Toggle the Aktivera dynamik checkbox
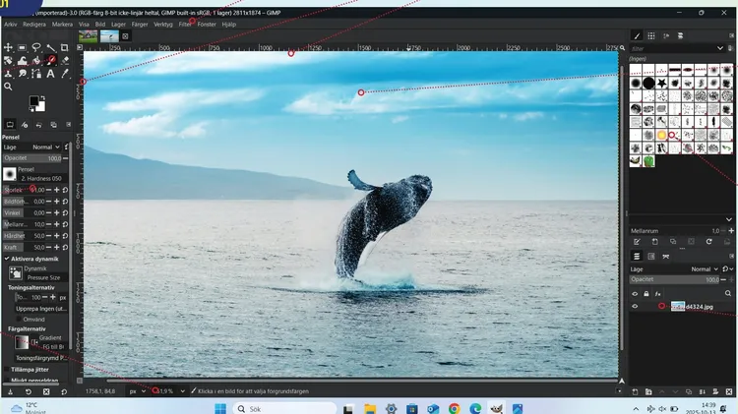 6,258
